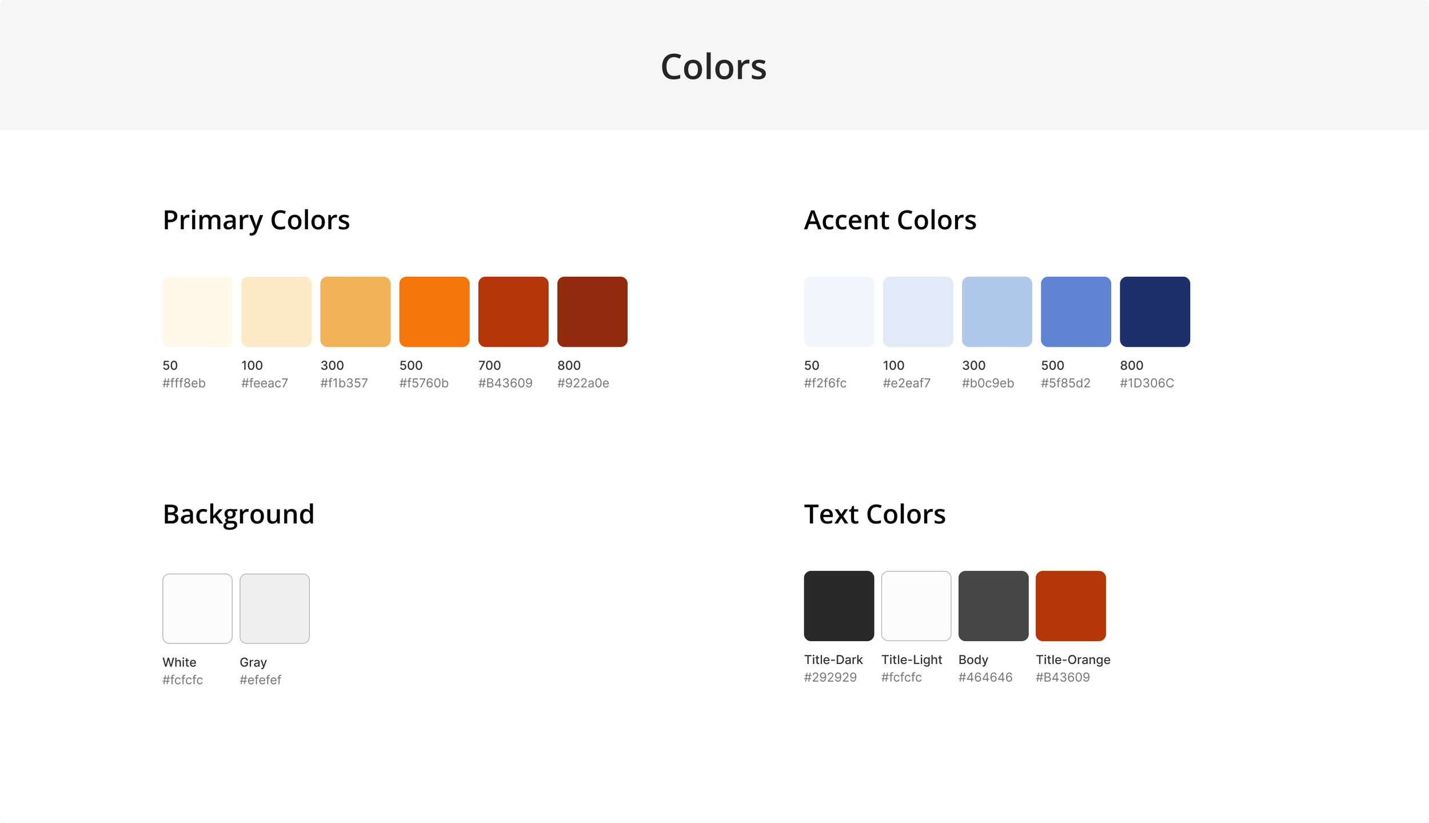Screen dimensions: 1429x823
Task: Select the primary 800 swatch #922a0e
Action: click(x=592, y=312)
